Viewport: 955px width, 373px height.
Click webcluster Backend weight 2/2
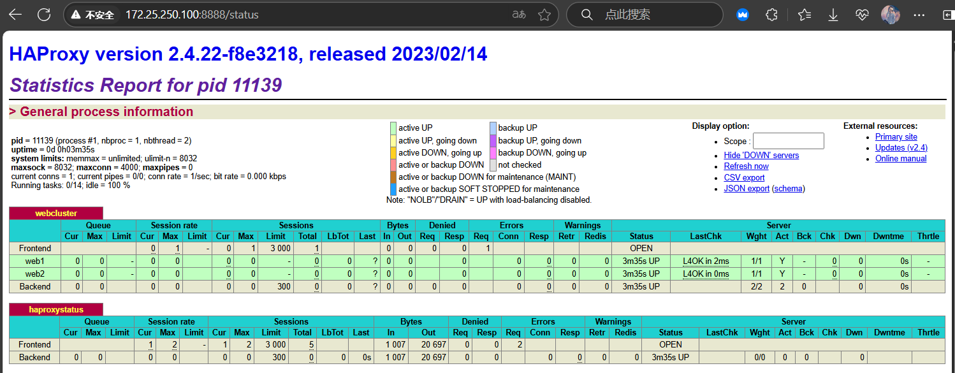[756, 286]
